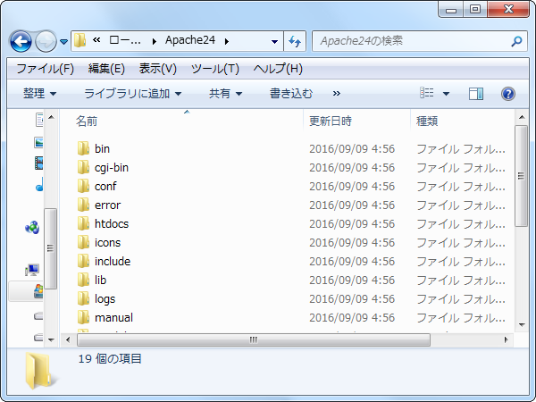Select the Apache24 breadcrumb segment
This screenshot has width=536, height=402.
[190, 40]
